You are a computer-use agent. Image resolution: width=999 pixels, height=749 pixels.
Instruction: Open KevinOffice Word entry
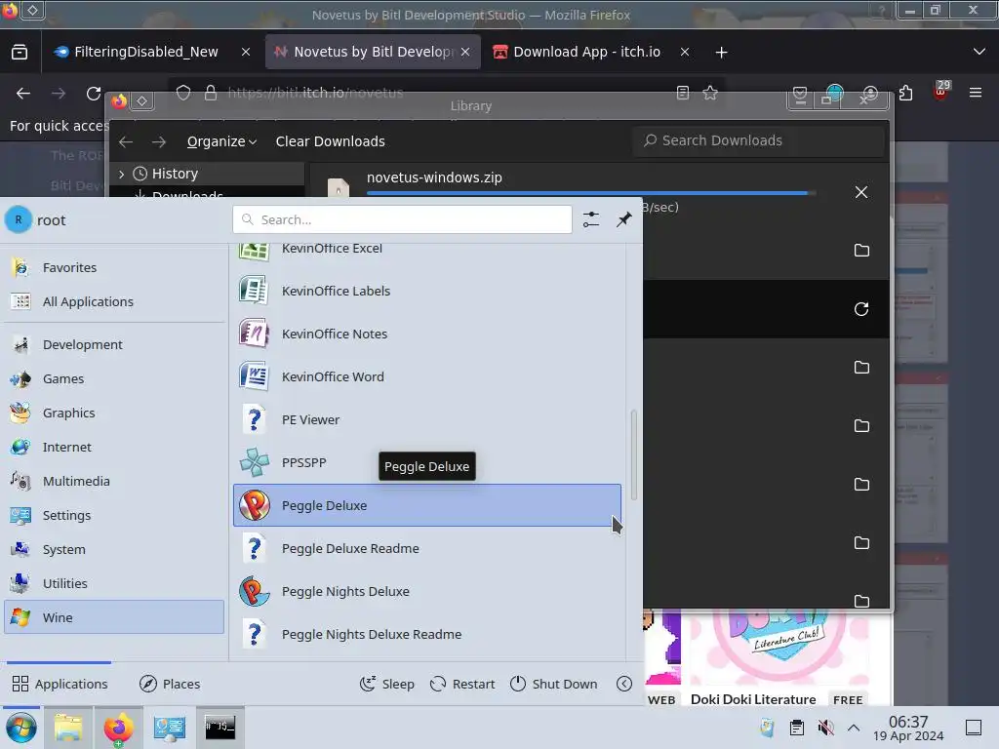427,376
